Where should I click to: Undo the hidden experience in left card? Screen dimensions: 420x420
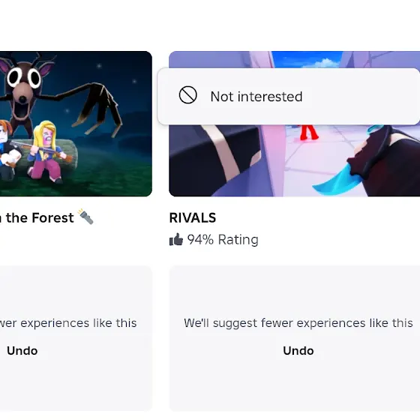[22, 351]
